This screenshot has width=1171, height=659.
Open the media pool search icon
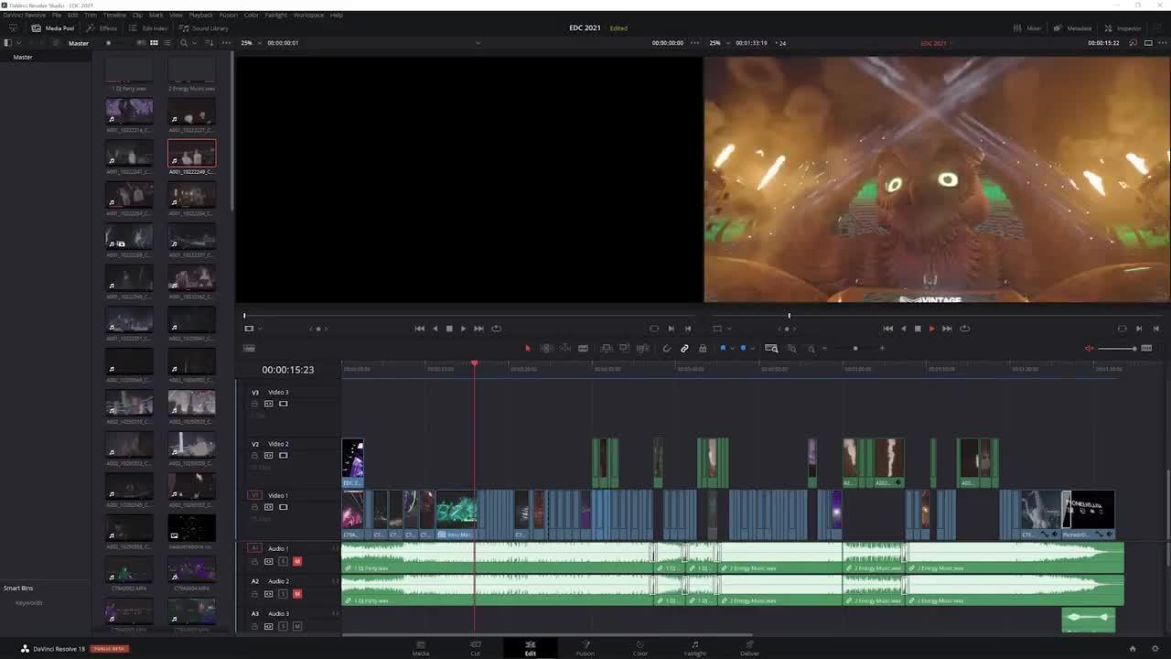click(x=183, y=43)
